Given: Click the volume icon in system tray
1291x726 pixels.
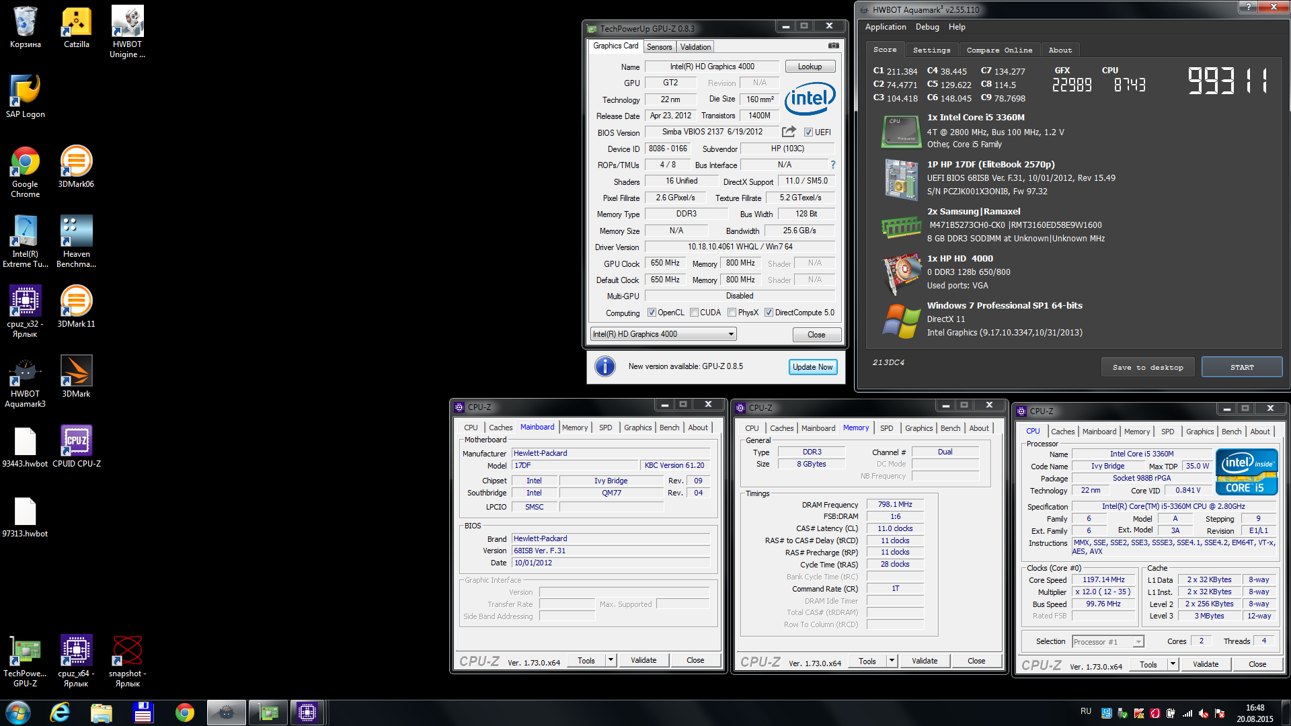Looking at the screenshot, I should pyautogui.click(x=1204, y=713).
